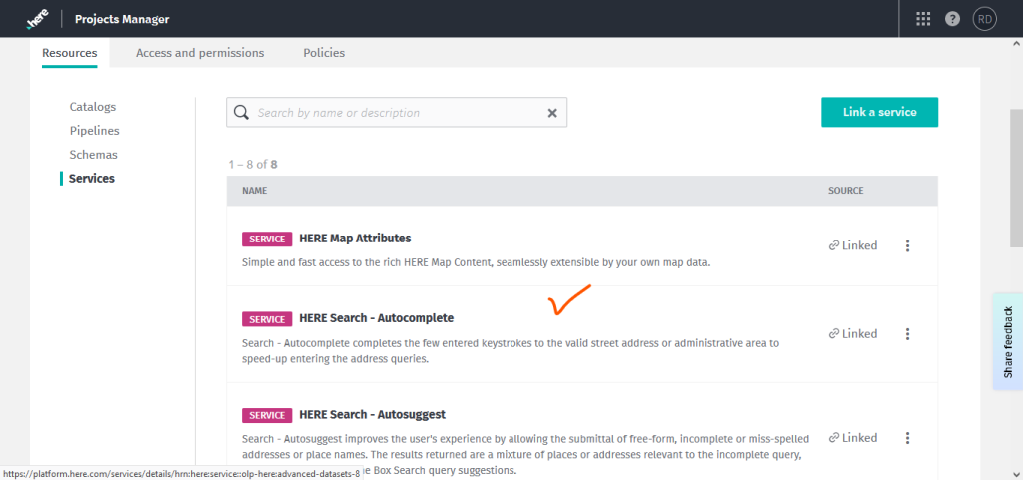Viewport: 1023px width, 480px height.
Task: Select Pipelines in the sidebar
Action: [95, 131]
